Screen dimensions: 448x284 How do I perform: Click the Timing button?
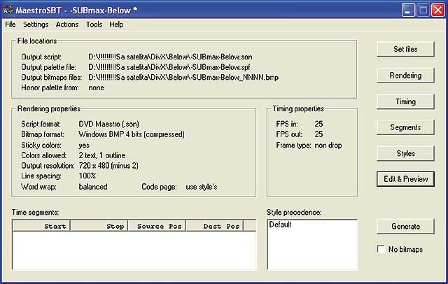(x=405, y=101)
